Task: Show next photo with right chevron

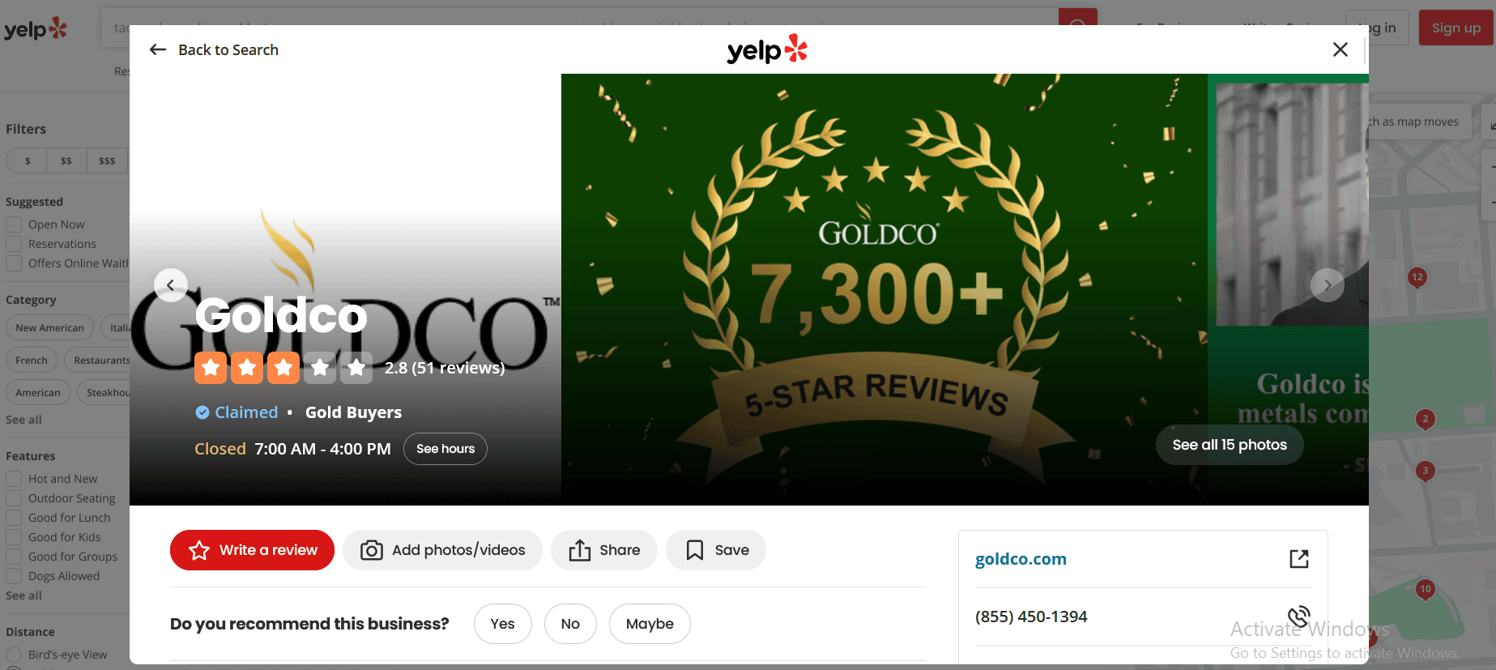Action: click(1328, 285)
